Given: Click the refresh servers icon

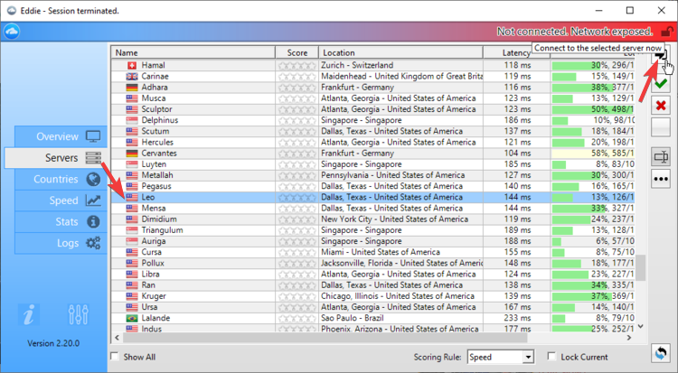Looking at the screenshot, I should point(662,353).
